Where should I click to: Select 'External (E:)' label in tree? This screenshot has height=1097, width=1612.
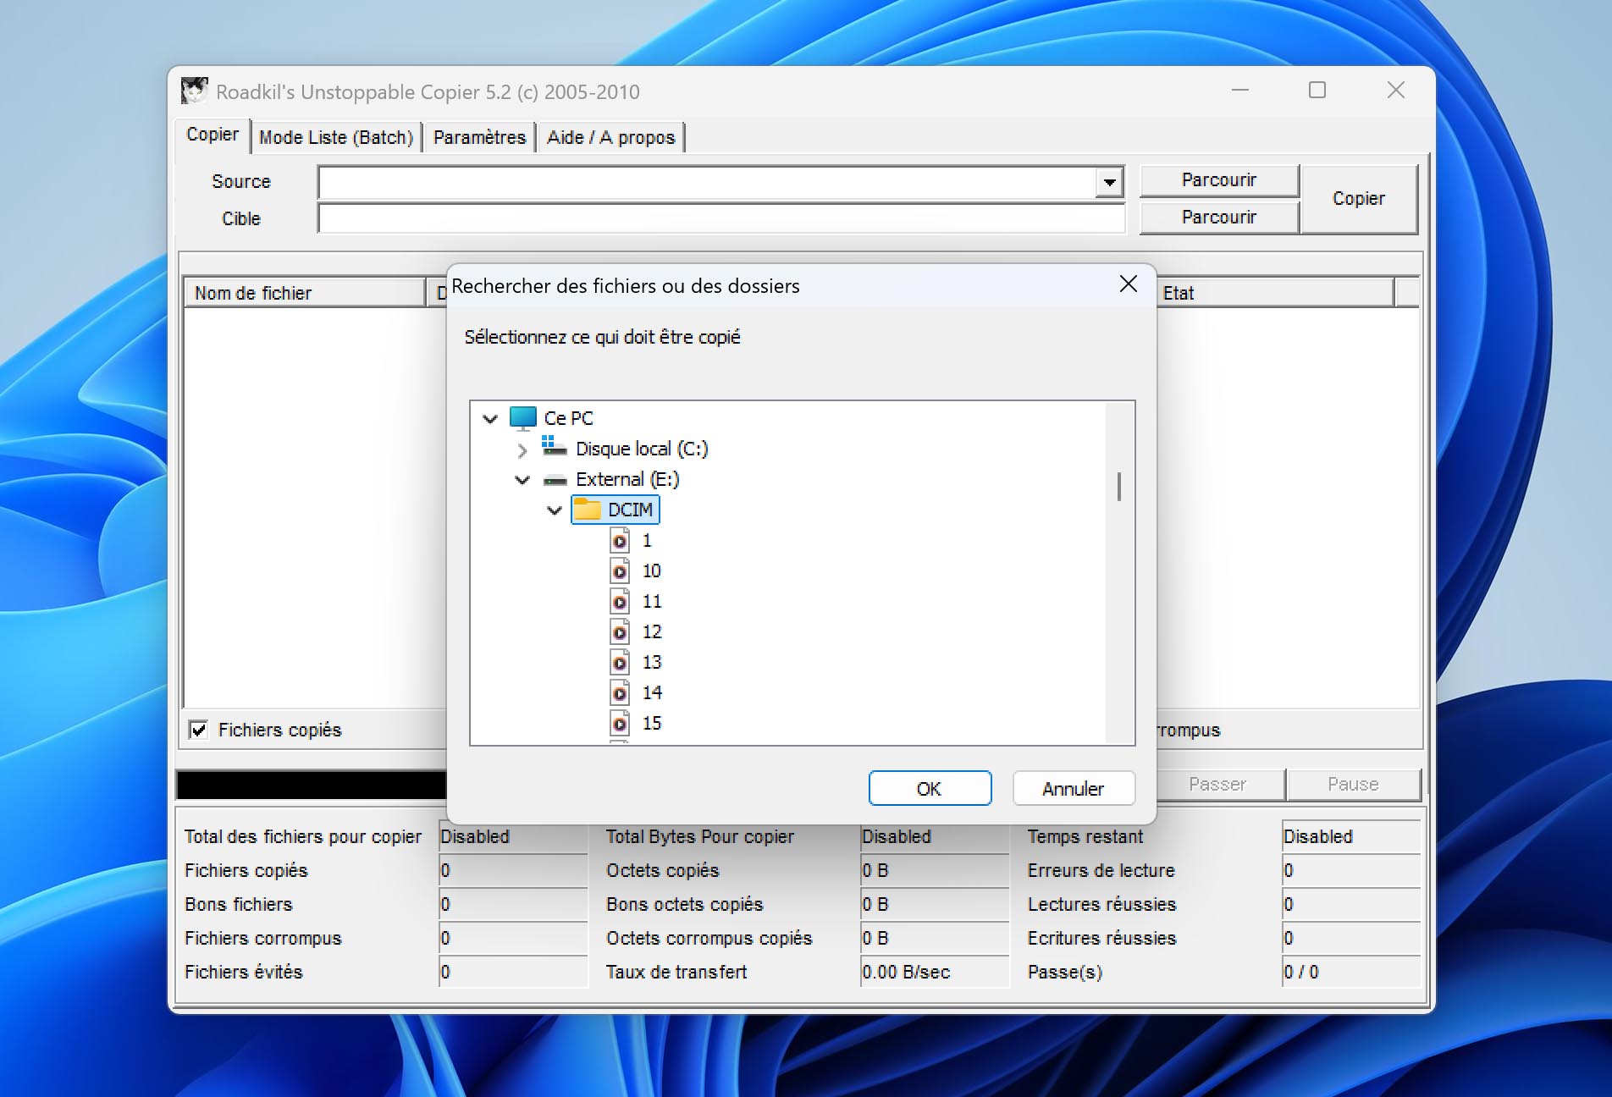[x=627, y=479]
